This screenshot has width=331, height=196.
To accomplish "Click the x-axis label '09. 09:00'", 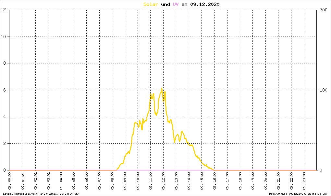I will point(125,181).
